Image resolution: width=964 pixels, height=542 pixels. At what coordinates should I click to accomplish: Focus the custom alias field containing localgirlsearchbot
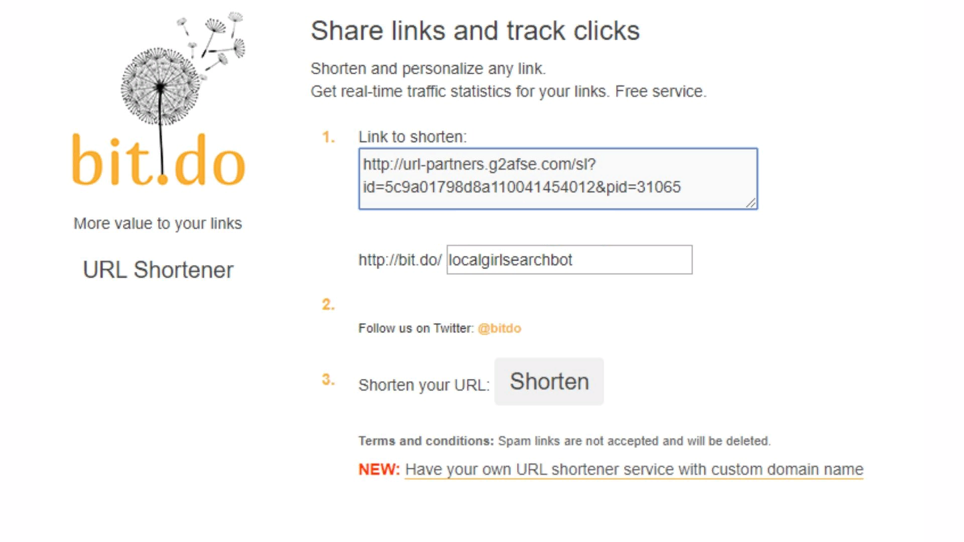pyautogui.click(x=569, y=260)
